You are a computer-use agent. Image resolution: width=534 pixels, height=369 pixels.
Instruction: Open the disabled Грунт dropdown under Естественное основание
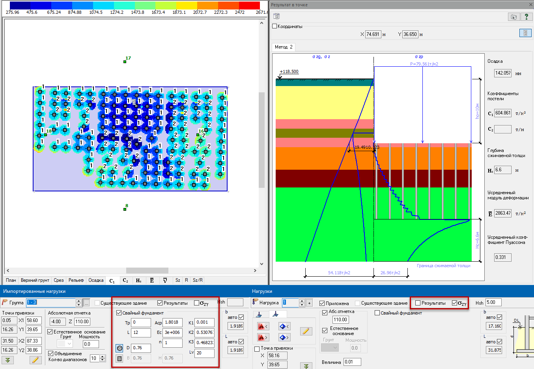(65, 344)
